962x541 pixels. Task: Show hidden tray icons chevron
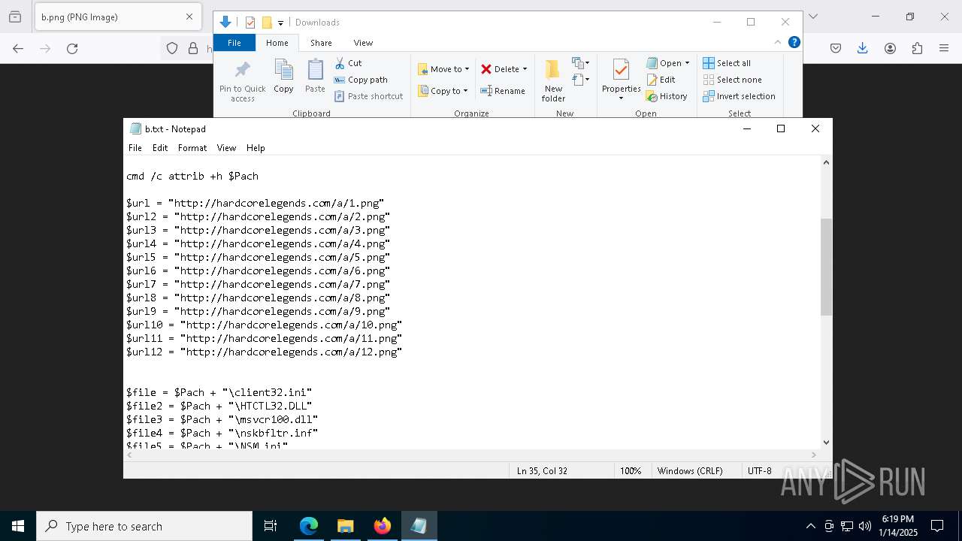pos(810,526)
